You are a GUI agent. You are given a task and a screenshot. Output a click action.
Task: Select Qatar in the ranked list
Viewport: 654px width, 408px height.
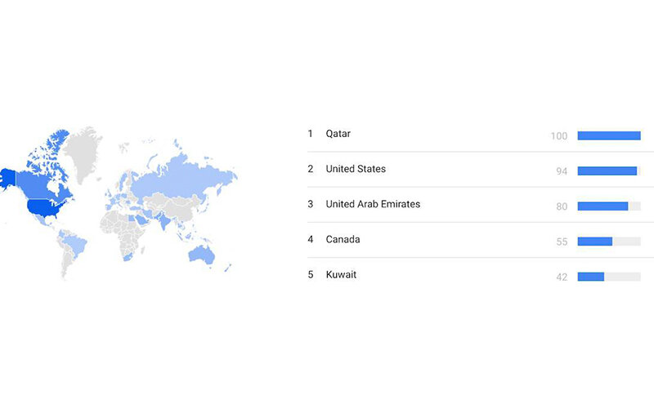click(x=338, y=134)
